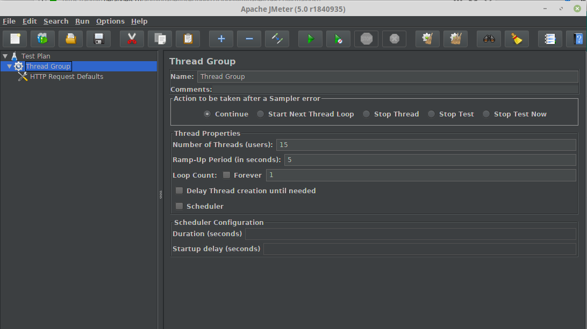Click the Toggle enable/disable toolbar icon
587x329 pixels.
(277, 39)
